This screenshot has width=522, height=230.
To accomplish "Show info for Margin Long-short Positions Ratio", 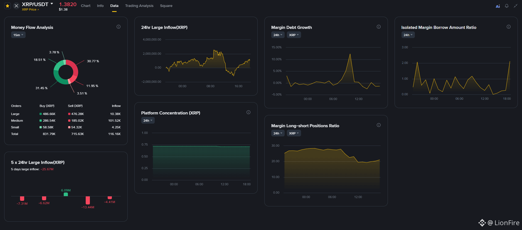I will click(379, 125).
